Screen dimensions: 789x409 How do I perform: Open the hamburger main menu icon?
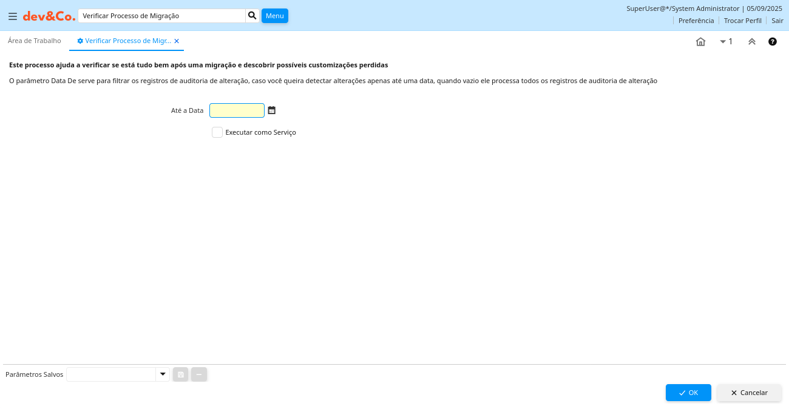13,16
